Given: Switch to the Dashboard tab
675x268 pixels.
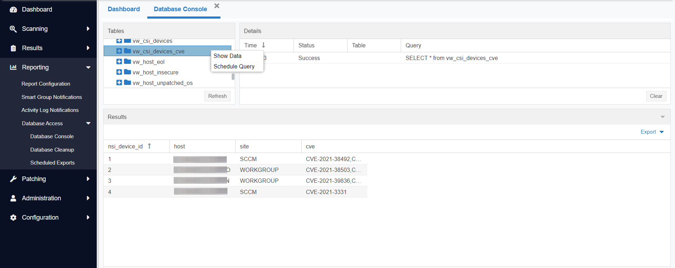Looking at the screenshot, I should (x=123, y=9).
